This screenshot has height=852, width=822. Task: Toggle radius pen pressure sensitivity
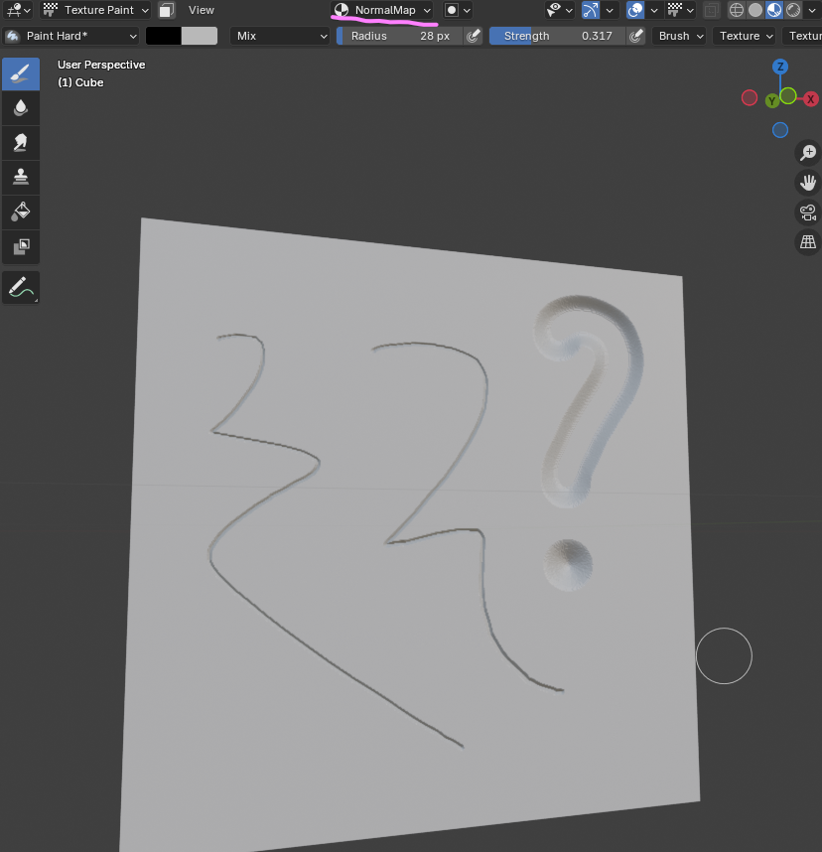point(474,36)
